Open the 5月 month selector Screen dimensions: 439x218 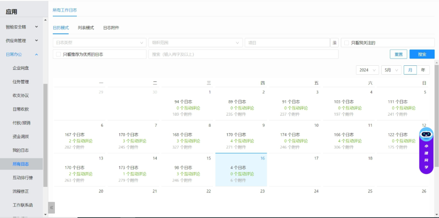(x=391, y=70)
